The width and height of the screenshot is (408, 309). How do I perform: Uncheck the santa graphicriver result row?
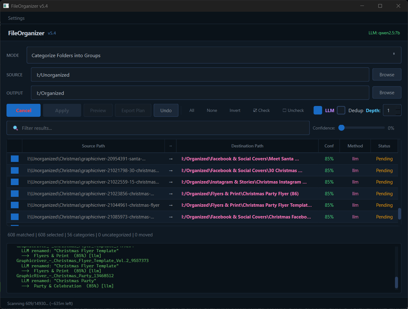coord(15,159)
